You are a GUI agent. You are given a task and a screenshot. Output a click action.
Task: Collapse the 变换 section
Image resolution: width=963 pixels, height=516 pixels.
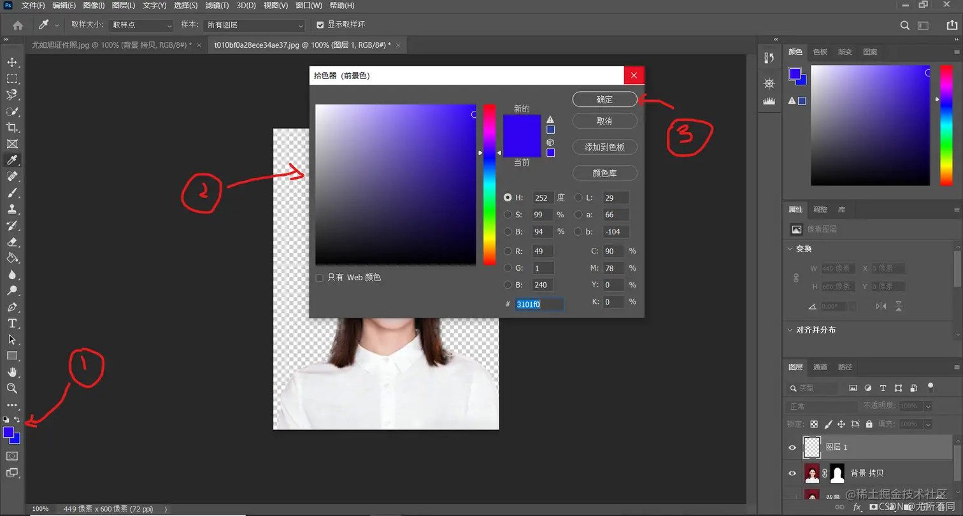pyautogui.click(x=791, y=248)
